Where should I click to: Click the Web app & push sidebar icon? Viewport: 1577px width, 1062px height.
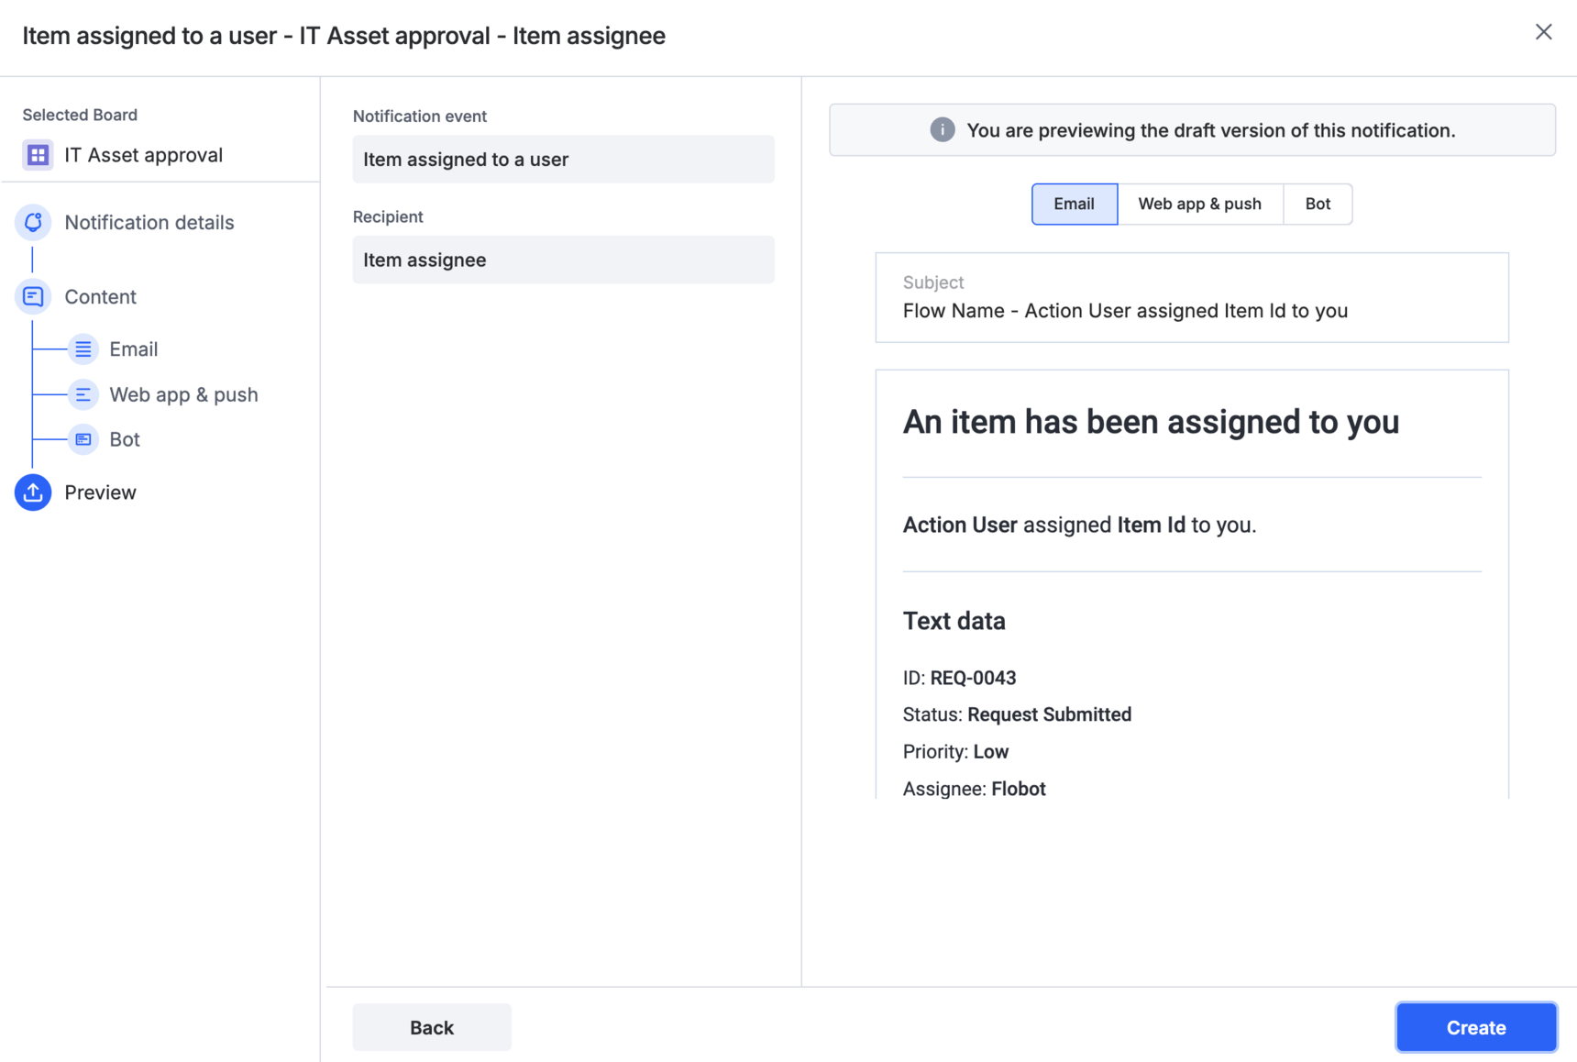tap(83, 394)
